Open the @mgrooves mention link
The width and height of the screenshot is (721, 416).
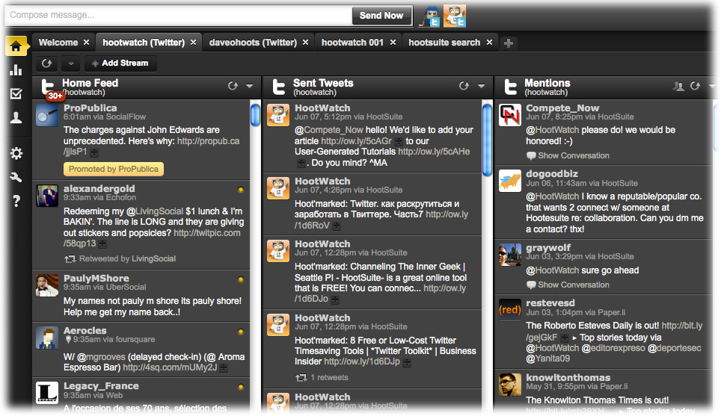101,357
